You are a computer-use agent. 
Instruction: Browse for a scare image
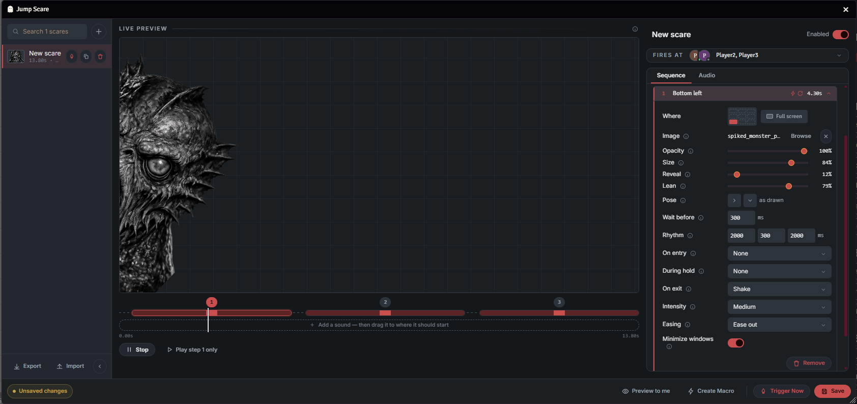[801, 136]
